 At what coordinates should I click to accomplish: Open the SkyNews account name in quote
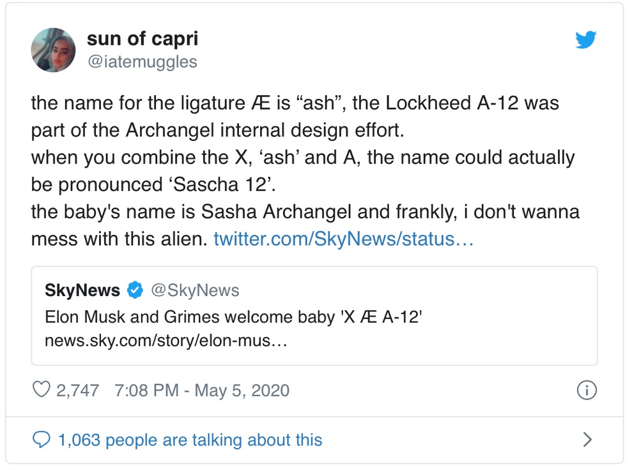pyautogui.click(x=82, y=291)
